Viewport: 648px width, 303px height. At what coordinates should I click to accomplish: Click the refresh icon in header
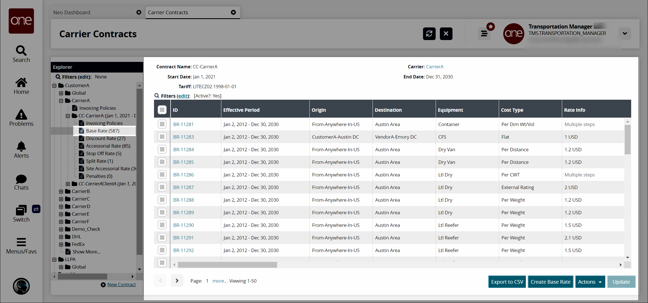tap(429, 34)
